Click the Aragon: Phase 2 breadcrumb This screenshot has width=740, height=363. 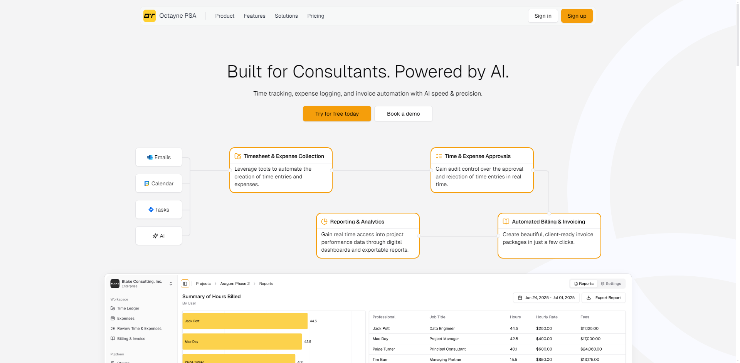(x=235, y=284)
